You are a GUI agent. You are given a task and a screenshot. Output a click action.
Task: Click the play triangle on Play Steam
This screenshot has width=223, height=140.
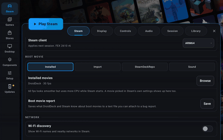click(35, 24)
